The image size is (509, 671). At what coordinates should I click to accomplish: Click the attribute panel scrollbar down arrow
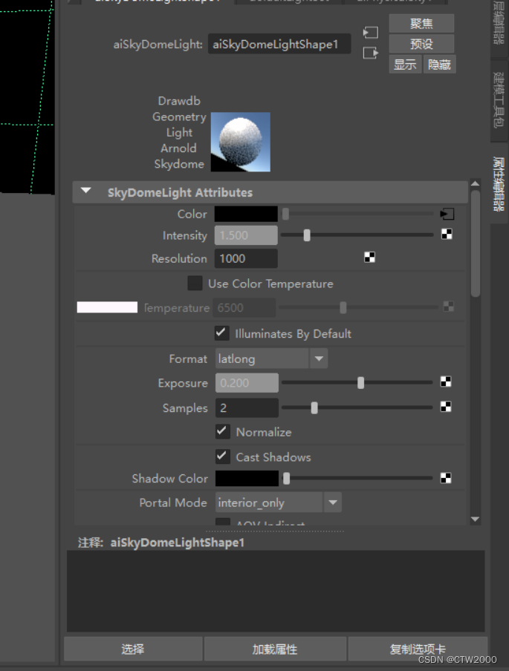[x=475, y=519]
